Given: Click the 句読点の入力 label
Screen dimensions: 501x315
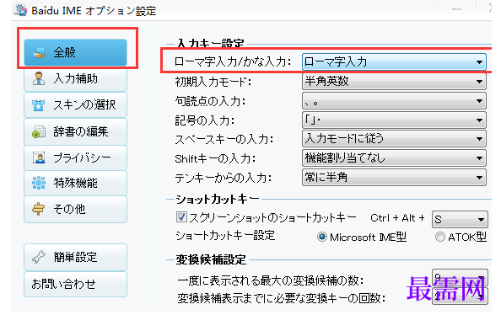Looking at the screenshot, I should click(210, 101).
